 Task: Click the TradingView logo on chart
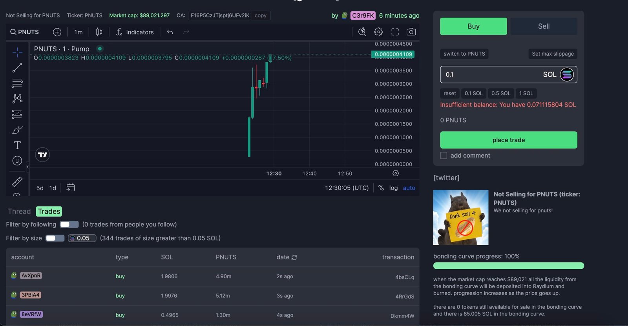pyautogui.click(x=42, y=155)
